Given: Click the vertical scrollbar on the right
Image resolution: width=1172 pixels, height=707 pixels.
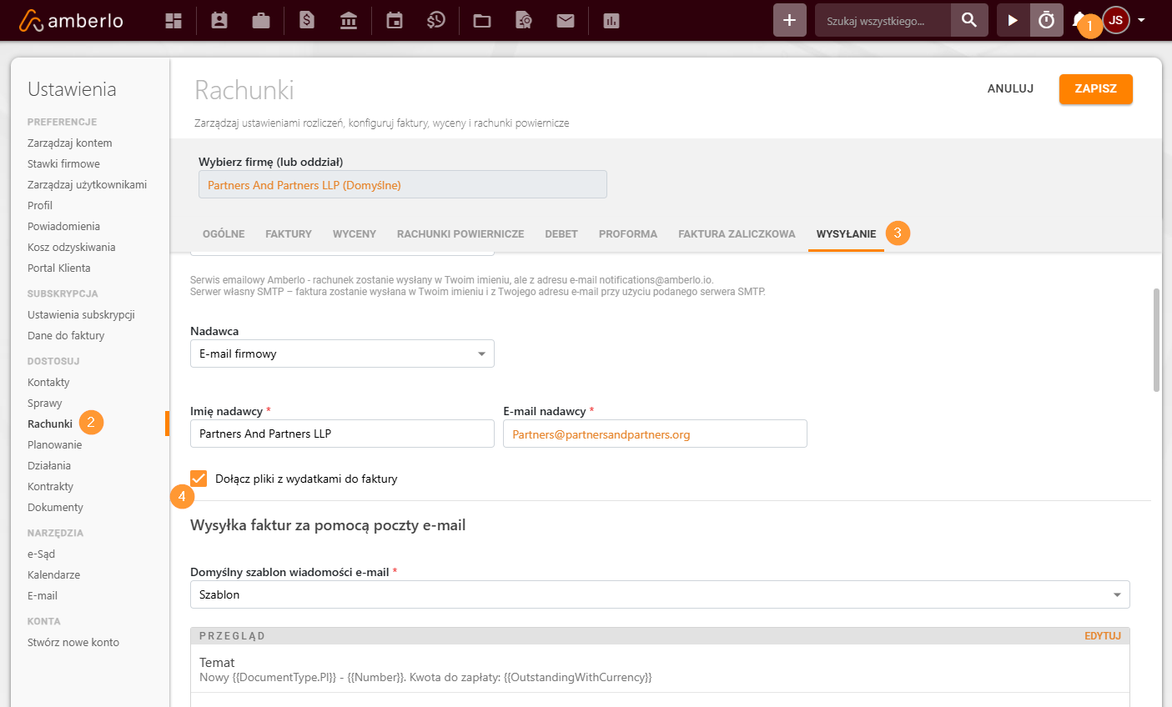Looking at the screenshot, I should point(1156,340).
